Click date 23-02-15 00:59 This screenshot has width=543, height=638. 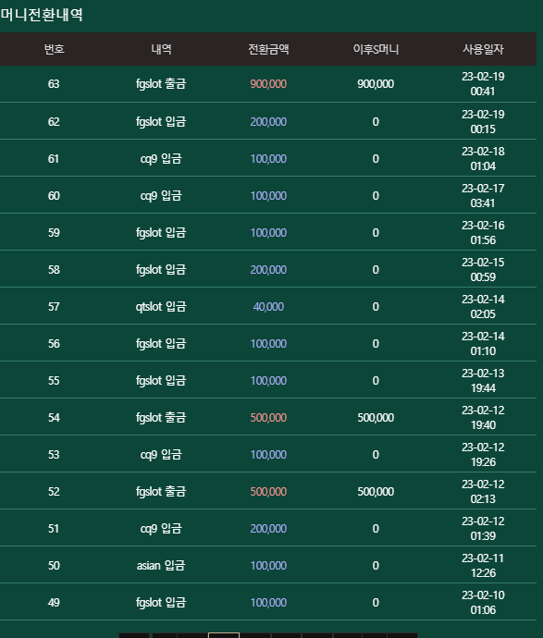click(483, 270)
